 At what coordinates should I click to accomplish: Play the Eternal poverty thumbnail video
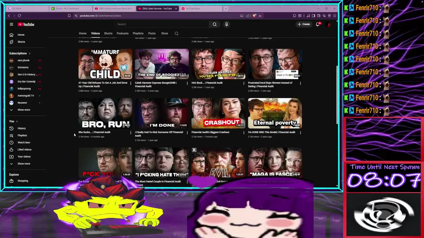275,113
